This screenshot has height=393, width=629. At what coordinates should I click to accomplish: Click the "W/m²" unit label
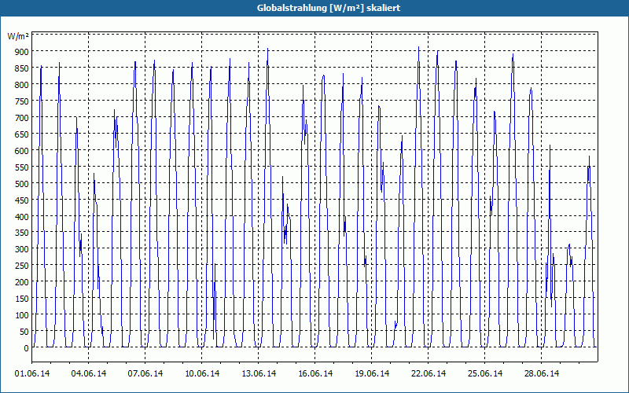pos(18,36)
